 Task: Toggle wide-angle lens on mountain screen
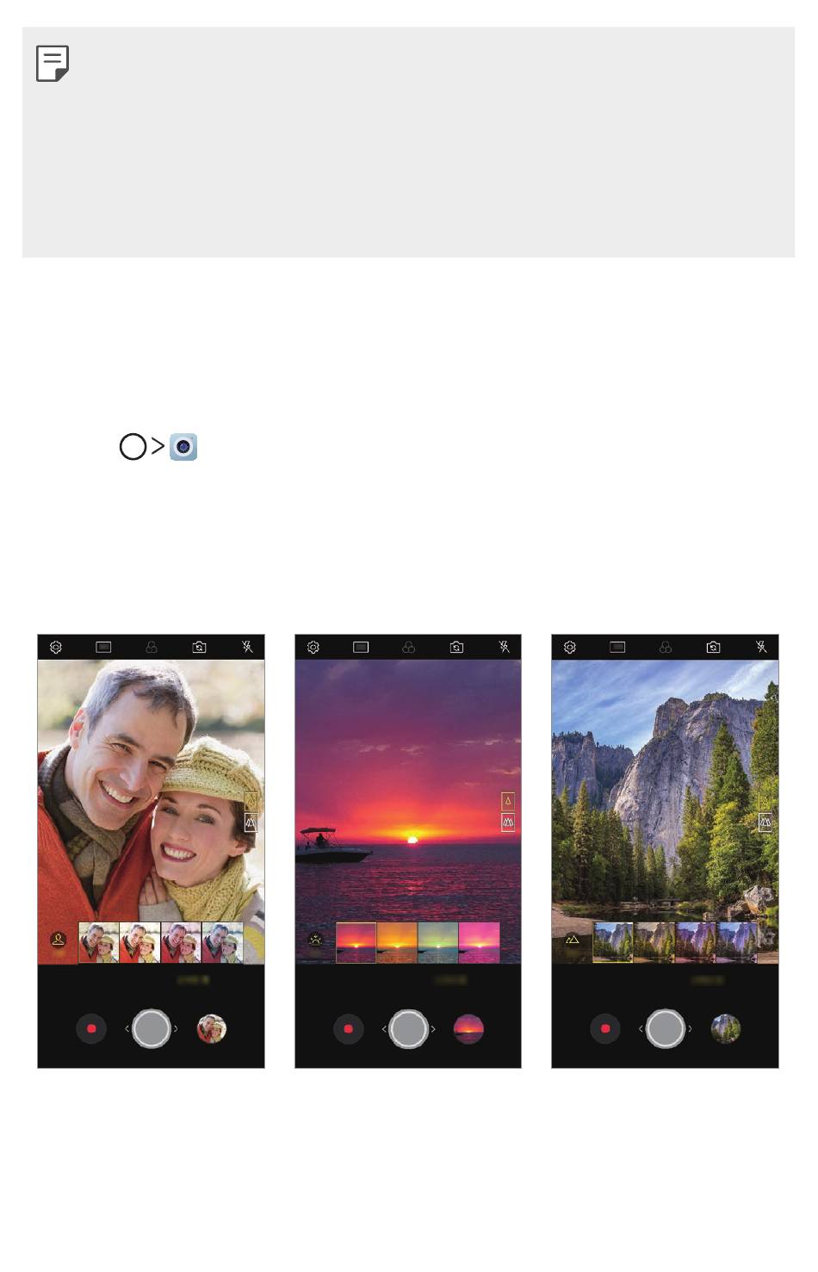pyautogui.click(x=765, y=823)
